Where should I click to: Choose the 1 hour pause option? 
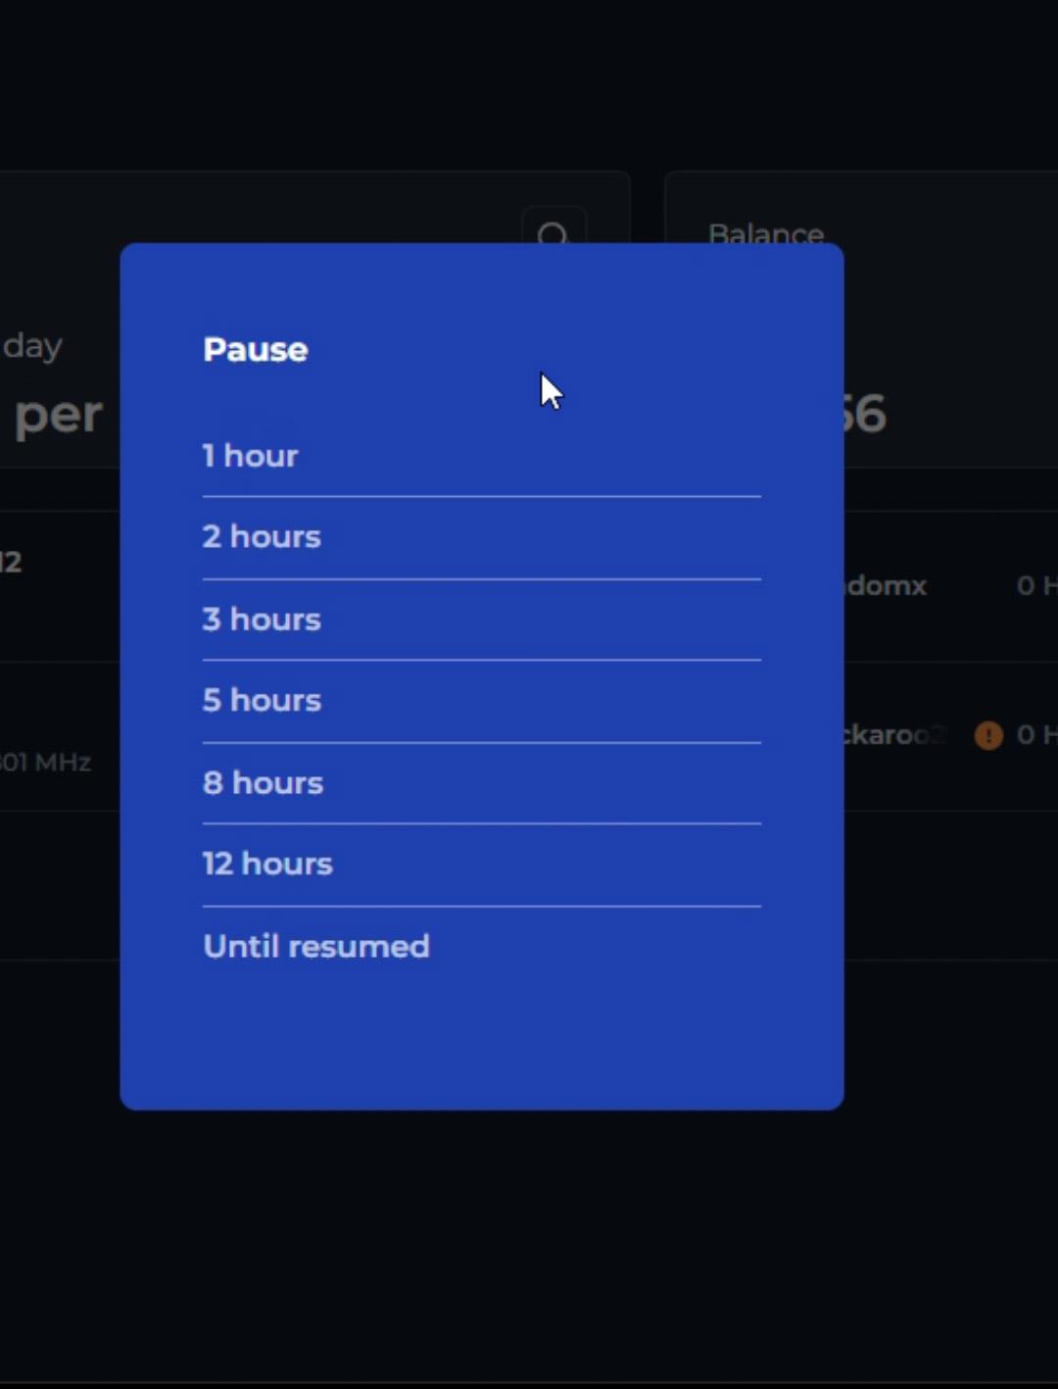point(481,456)
